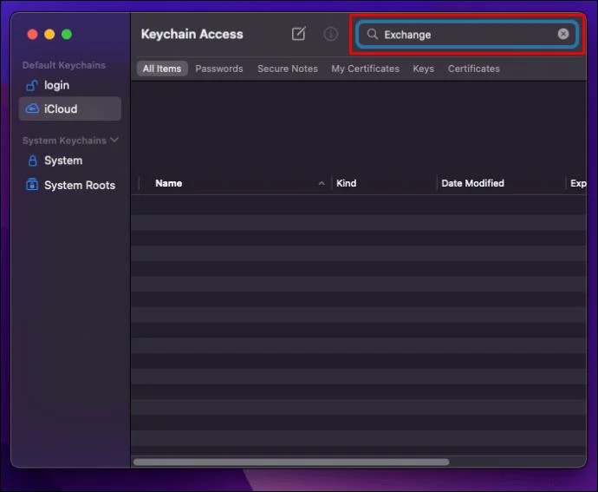Select the login keychain
Screen dimensions: 598x492
[70, 85]
